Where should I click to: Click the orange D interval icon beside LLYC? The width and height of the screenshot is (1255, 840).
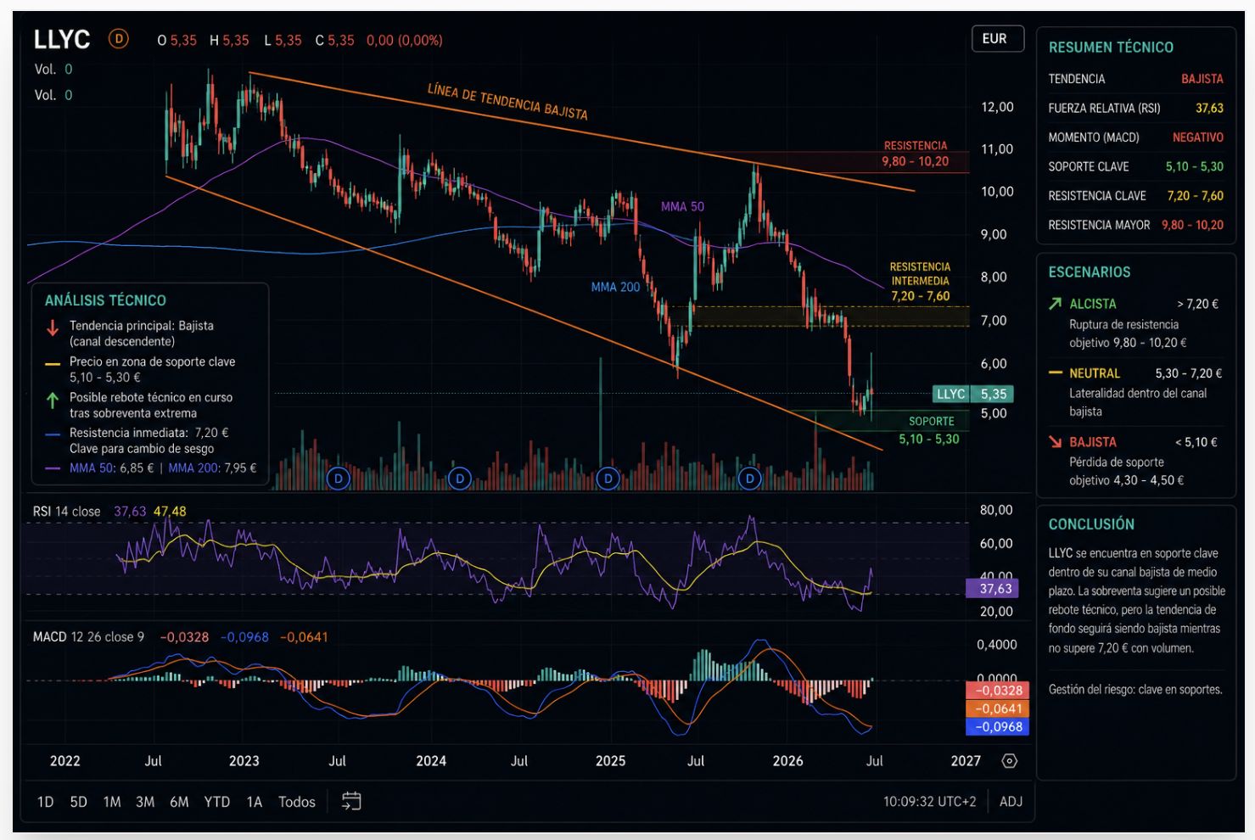pyautogui.click(x=119, y=39)
